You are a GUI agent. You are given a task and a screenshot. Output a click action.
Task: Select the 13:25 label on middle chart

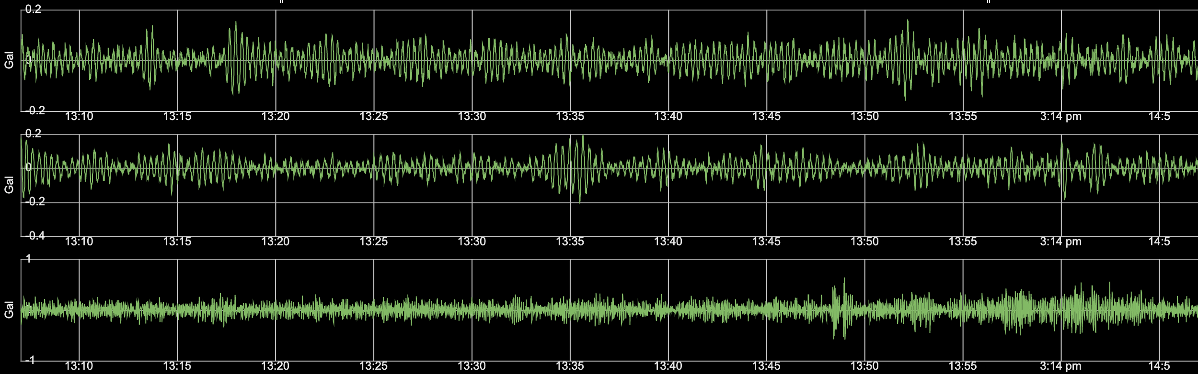tap(373, 242)
